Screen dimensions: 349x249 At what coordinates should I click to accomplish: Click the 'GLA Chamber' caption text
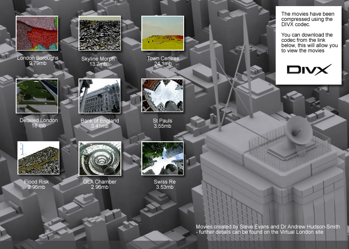(x=100, y=182)
